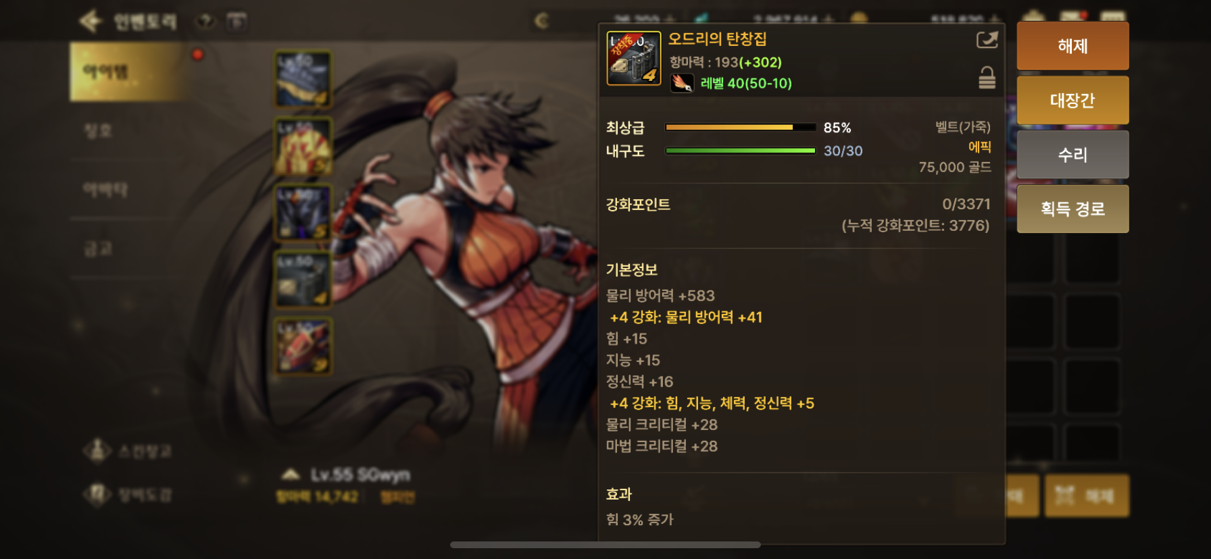Expand the arrow next to Lv.55 name

click(x=291, y=475)
